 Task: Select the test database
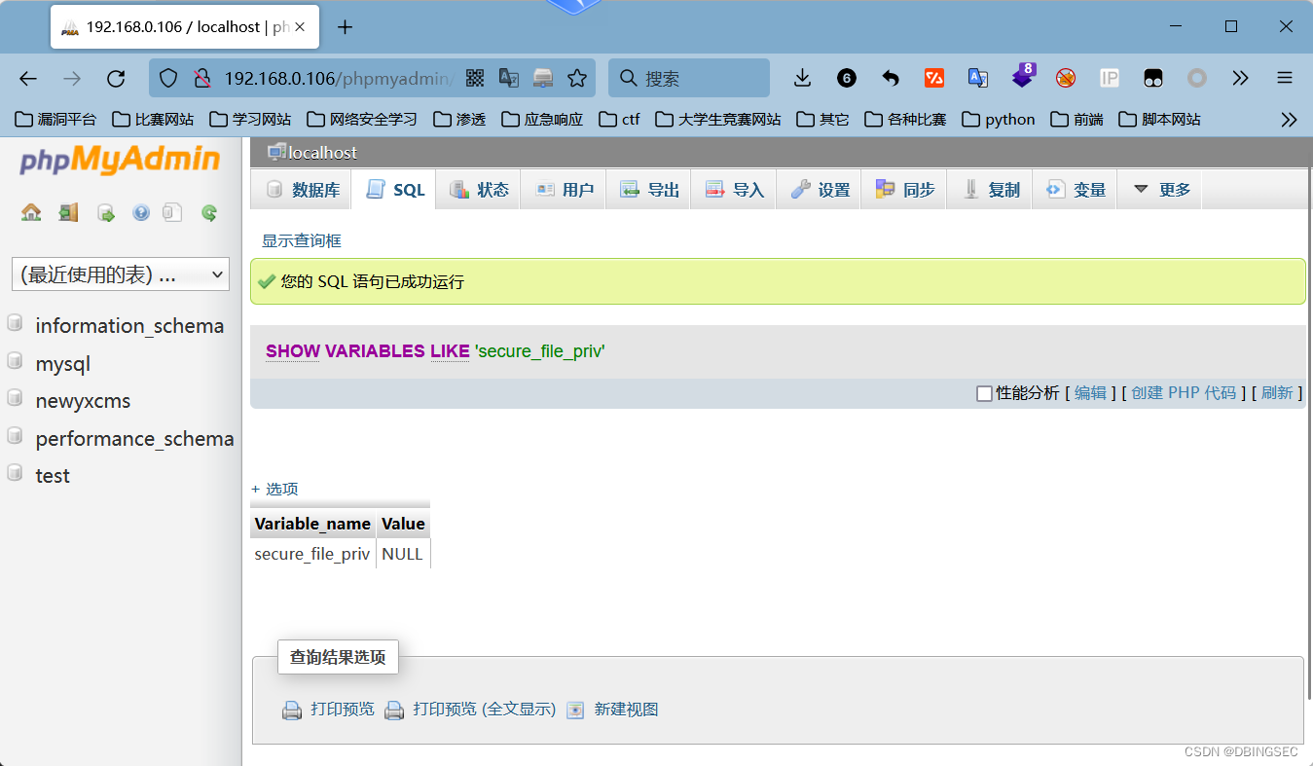pyautogui.click(x=53, y=476)
